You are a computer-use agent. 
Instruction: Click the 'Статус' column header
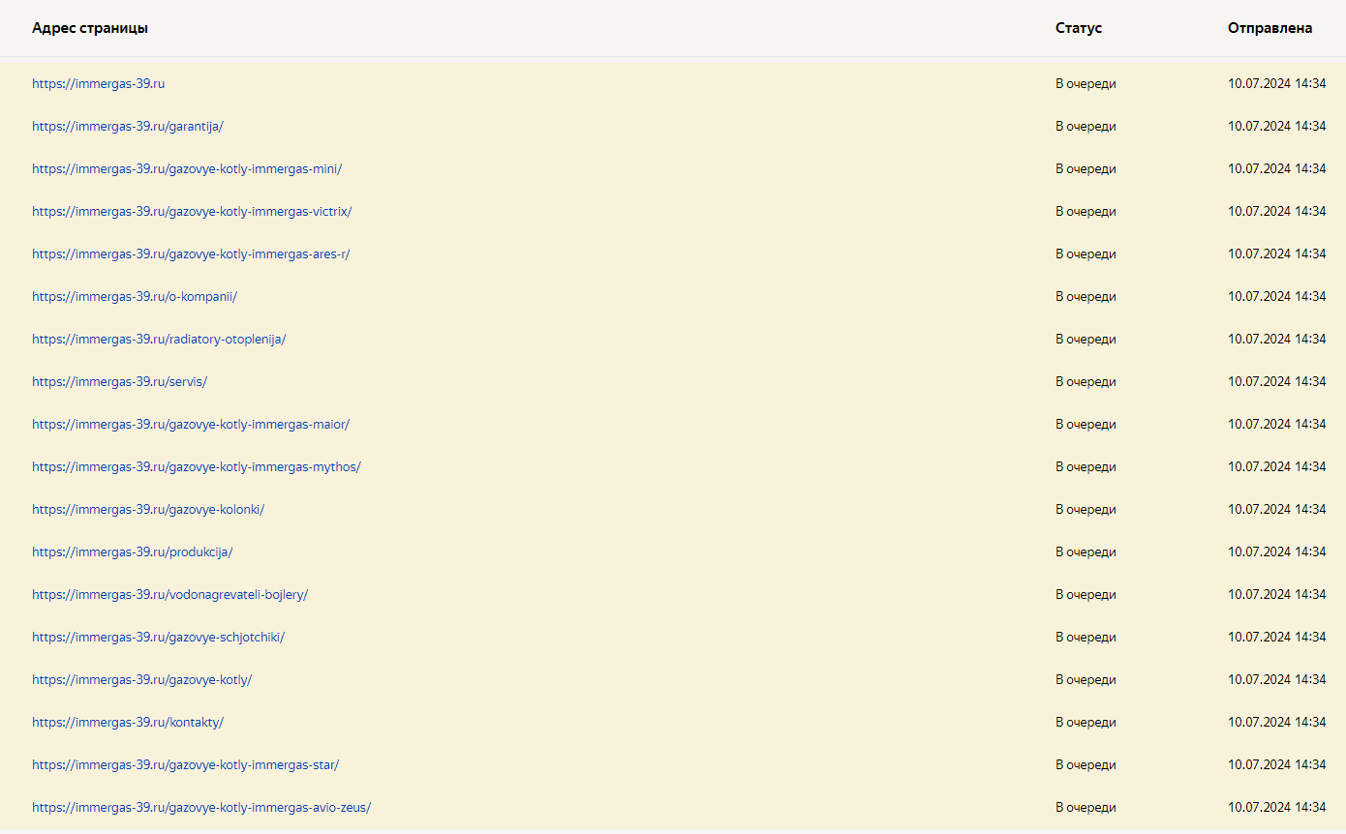tap(1079, 28)
